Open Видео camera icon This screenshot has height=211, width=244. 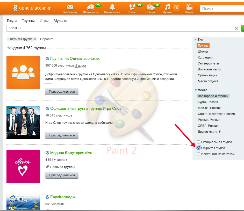click(189, 7)
